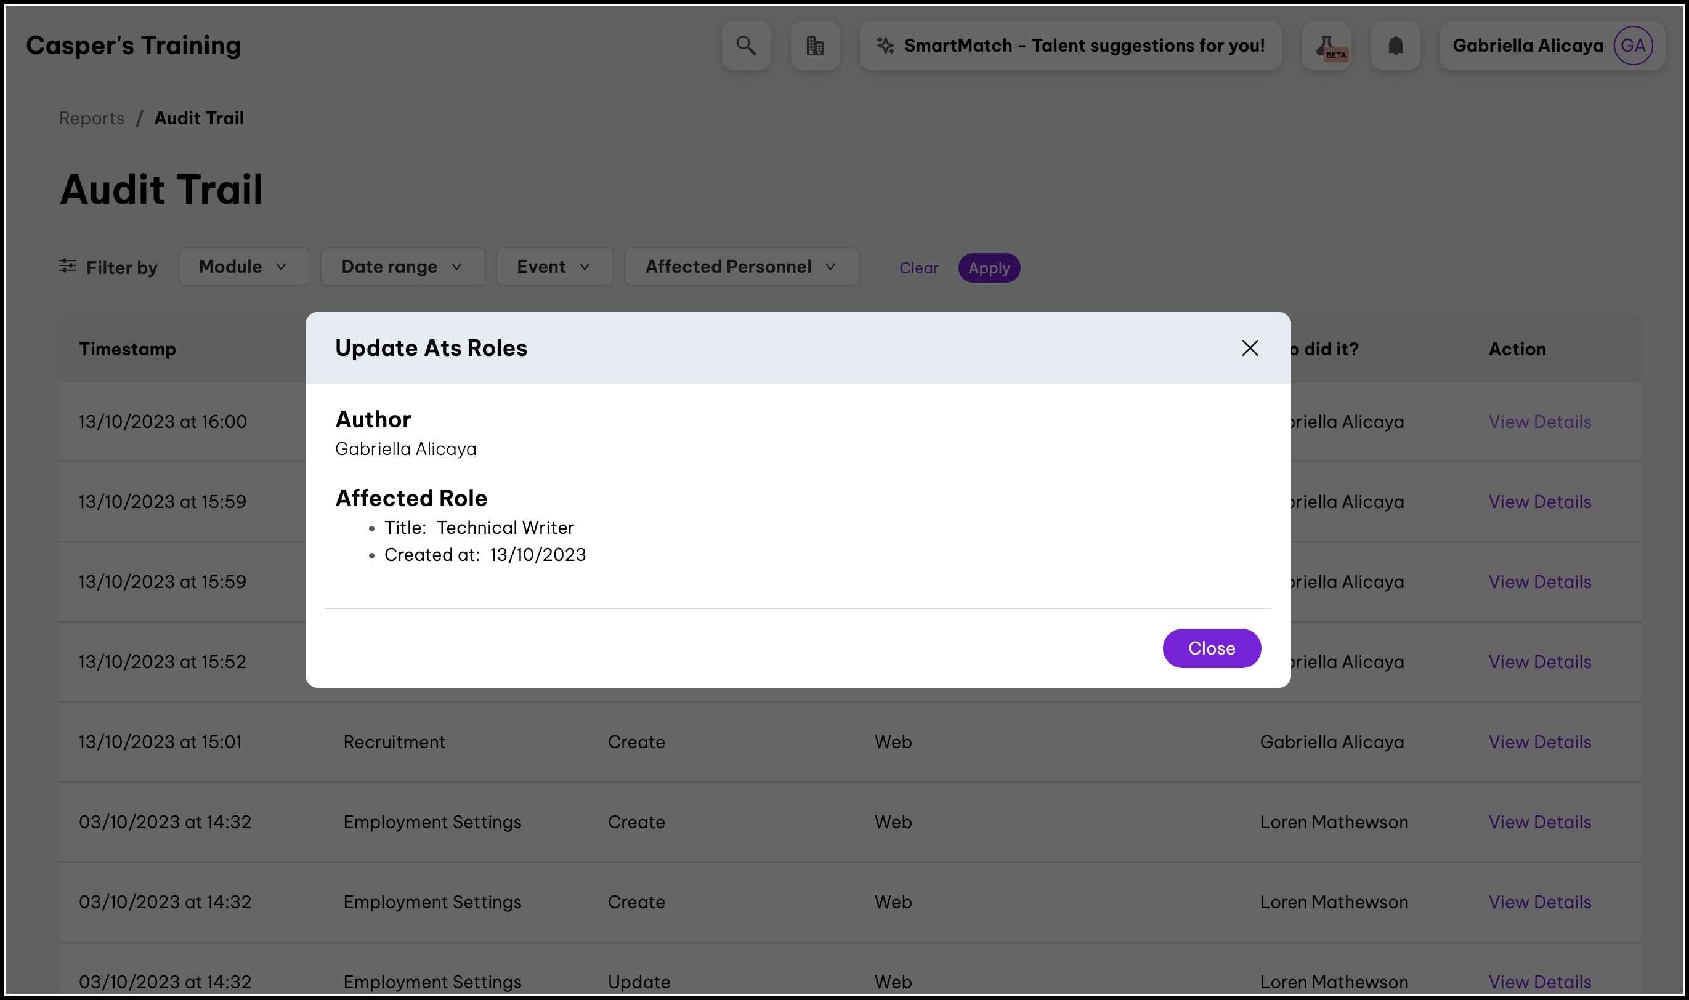View Details for 13/10/2023 16:00 entry

(1539, 422)
